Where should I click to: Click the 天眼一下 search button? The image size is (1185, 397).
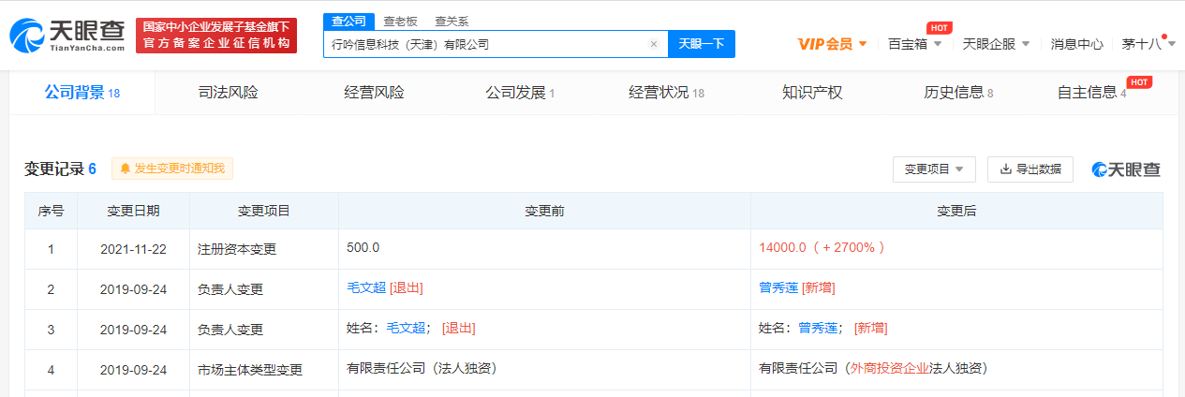pos(702,44)
